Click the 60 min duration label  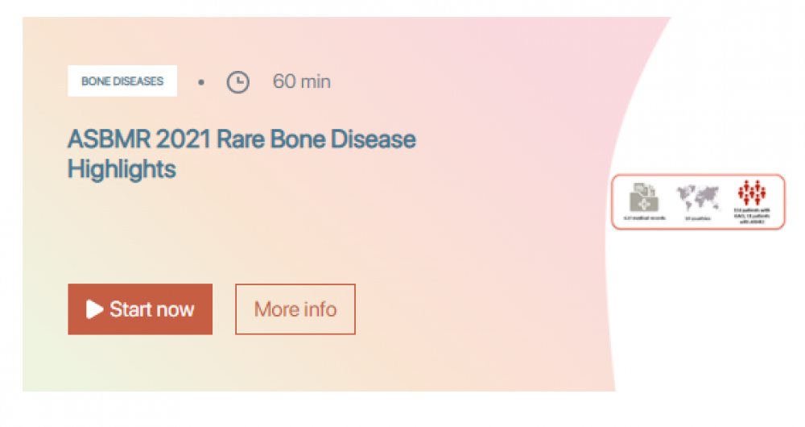click(x=301, y=81)
